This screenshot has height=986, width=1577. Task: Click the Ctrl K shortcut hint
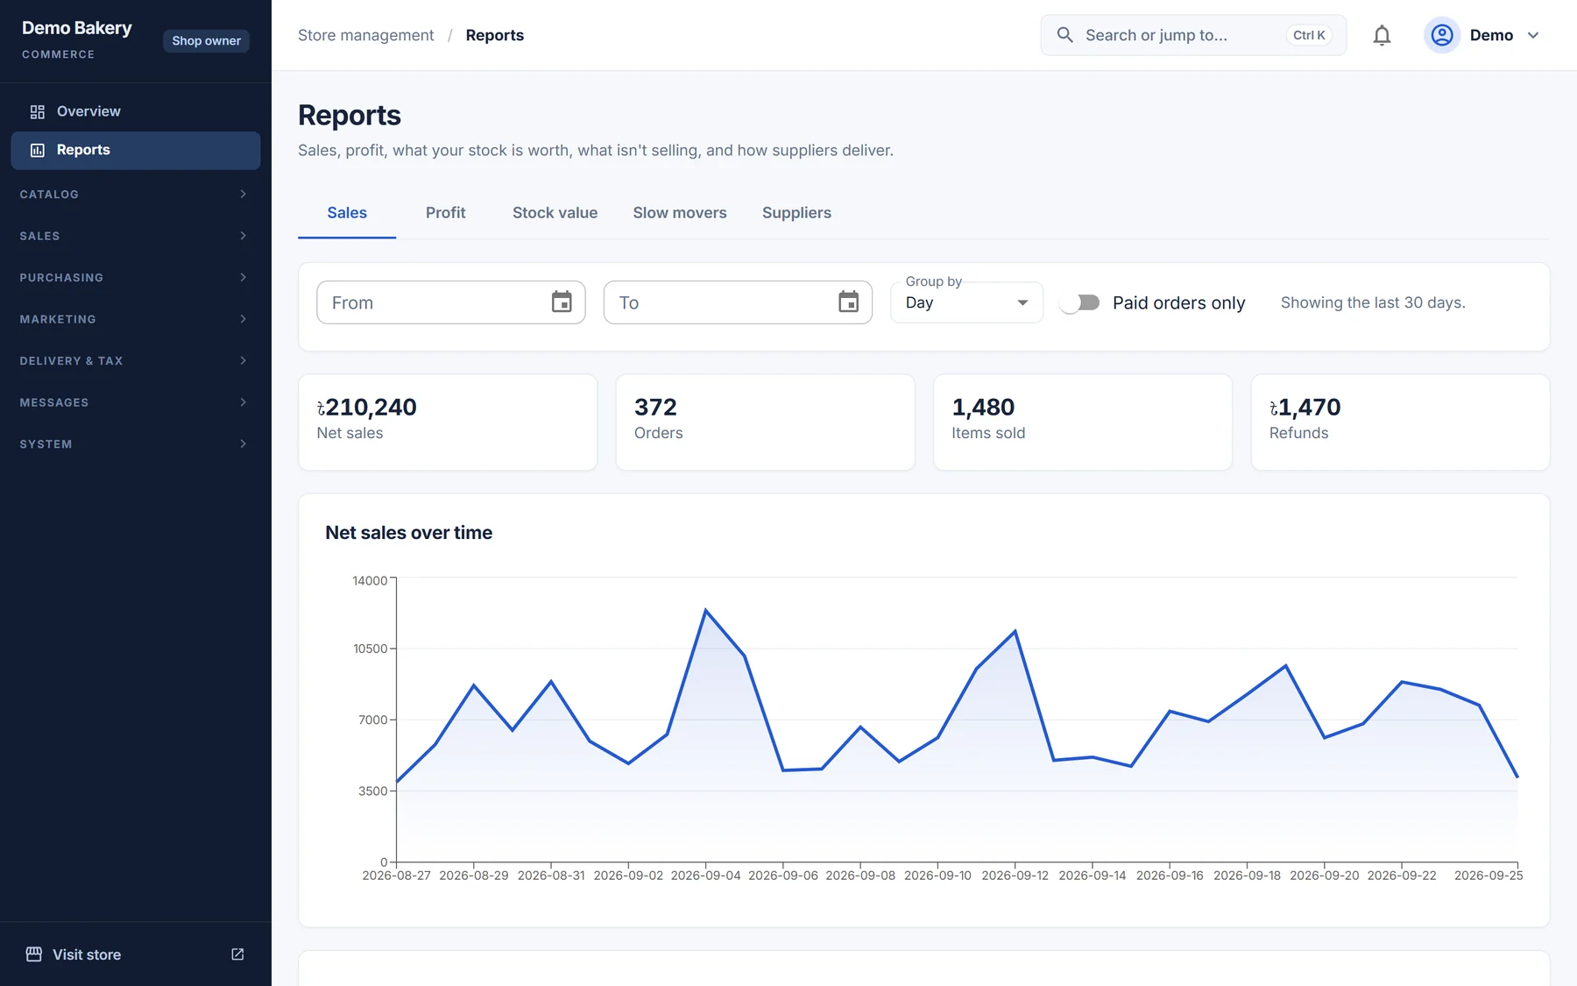1309,35
